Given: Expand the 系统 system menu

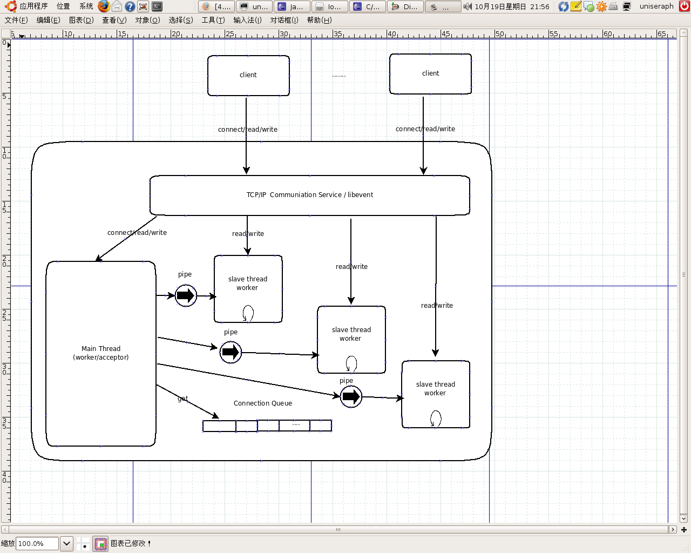Looking at the screenshot, I should tap(86, 6).
